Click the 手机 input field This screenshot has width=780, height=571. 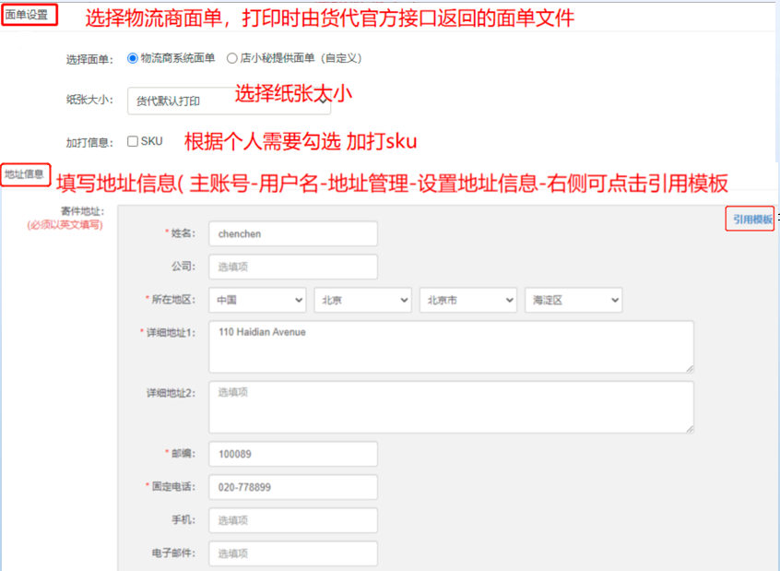point(293,520)
